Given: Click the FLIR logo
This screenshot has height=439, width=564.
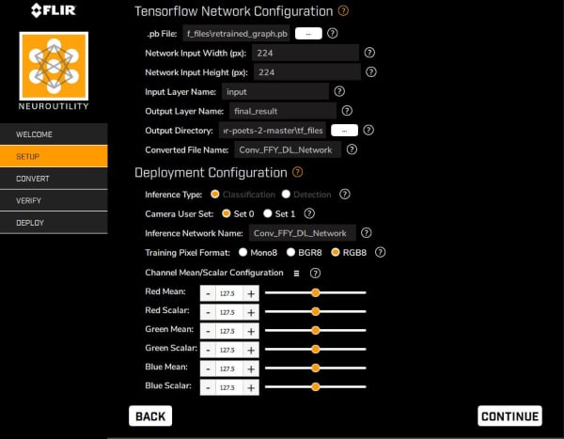Looking at the screenshot, I should [54, 10].
